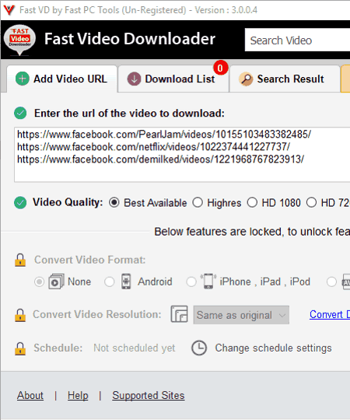Choose iPhone, iPad, iPod format radio
The height and width of the screenshot is (420, 350).
pyautogui.click(x=191, y=282)
